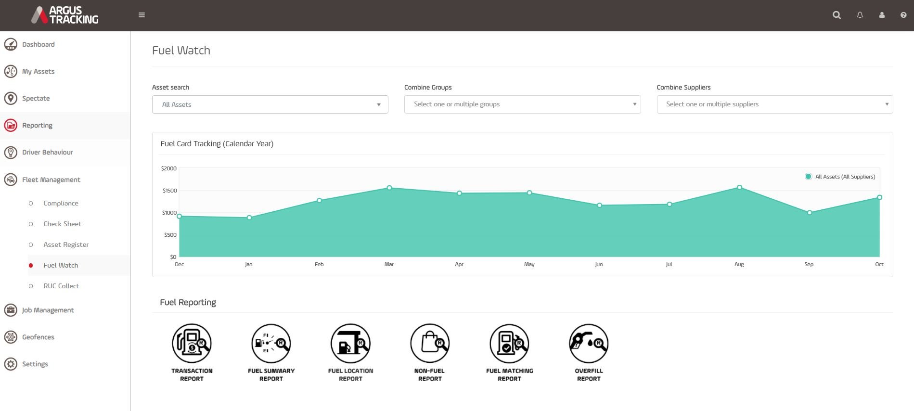Select RUC Collect submenu item
The width and height of the screenshot is (914, 411).
[x=61, y=286]
